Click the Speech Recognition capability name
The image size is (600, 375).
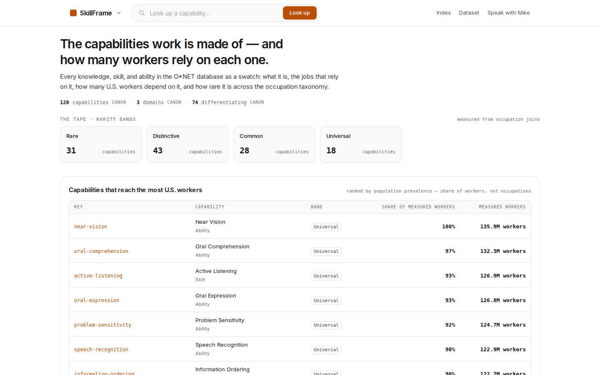click(222, 345)
